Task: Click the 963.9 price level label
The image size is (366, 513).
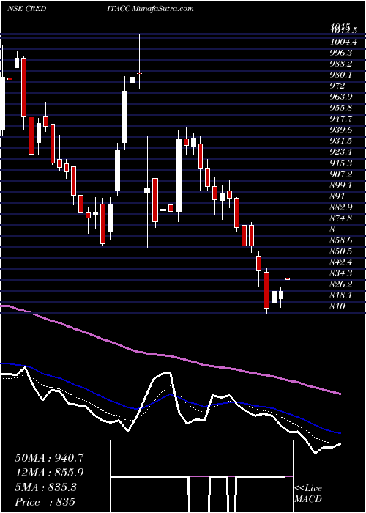Action: pyautogui.click(x=343, y=97)
